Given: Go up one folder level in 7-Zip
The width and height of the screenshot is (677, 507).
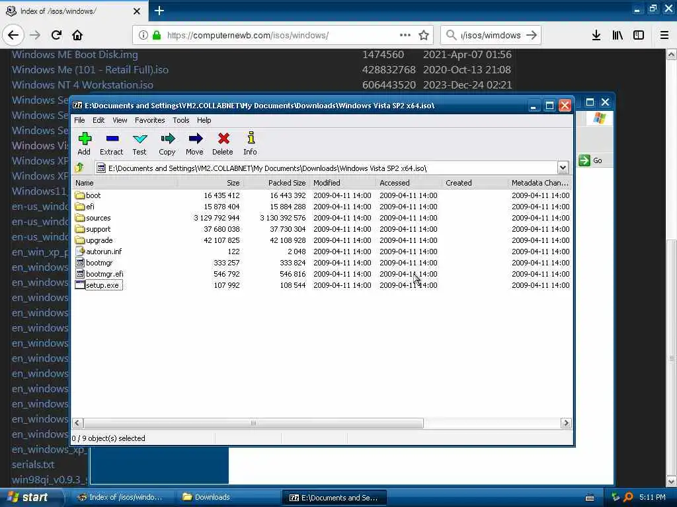Looking at the screenshot, I should 79,168.
